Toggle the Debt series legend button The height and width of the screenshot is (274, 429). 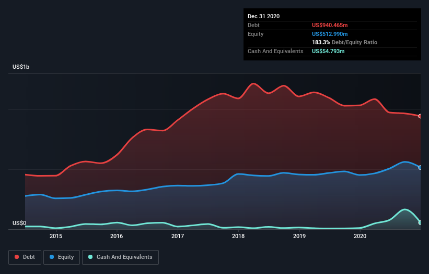point(25,257)
